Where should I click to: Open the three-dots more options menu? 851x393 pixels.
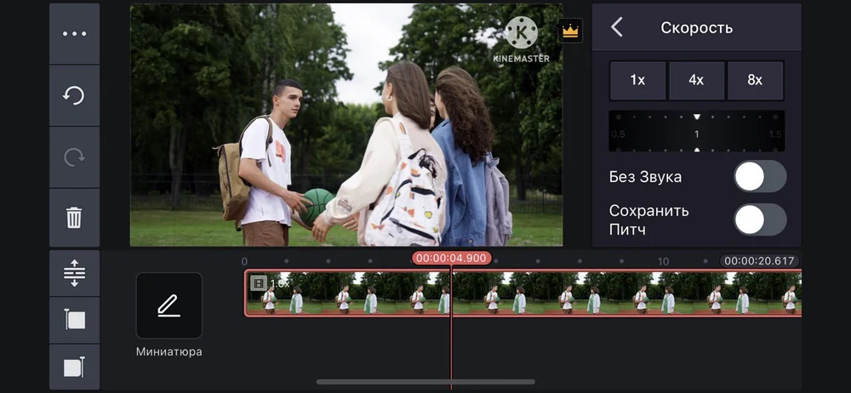74,34
